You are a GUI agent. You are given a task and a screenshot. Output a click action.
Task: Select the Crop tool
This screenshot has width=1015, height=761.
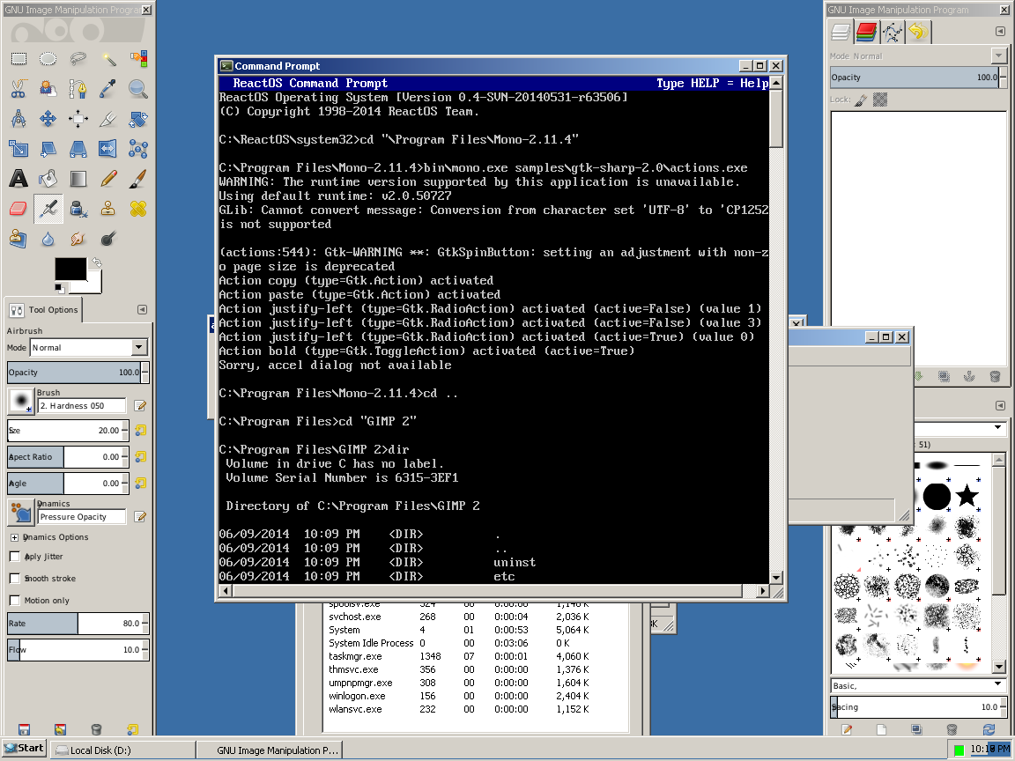[x=108, y=118]
